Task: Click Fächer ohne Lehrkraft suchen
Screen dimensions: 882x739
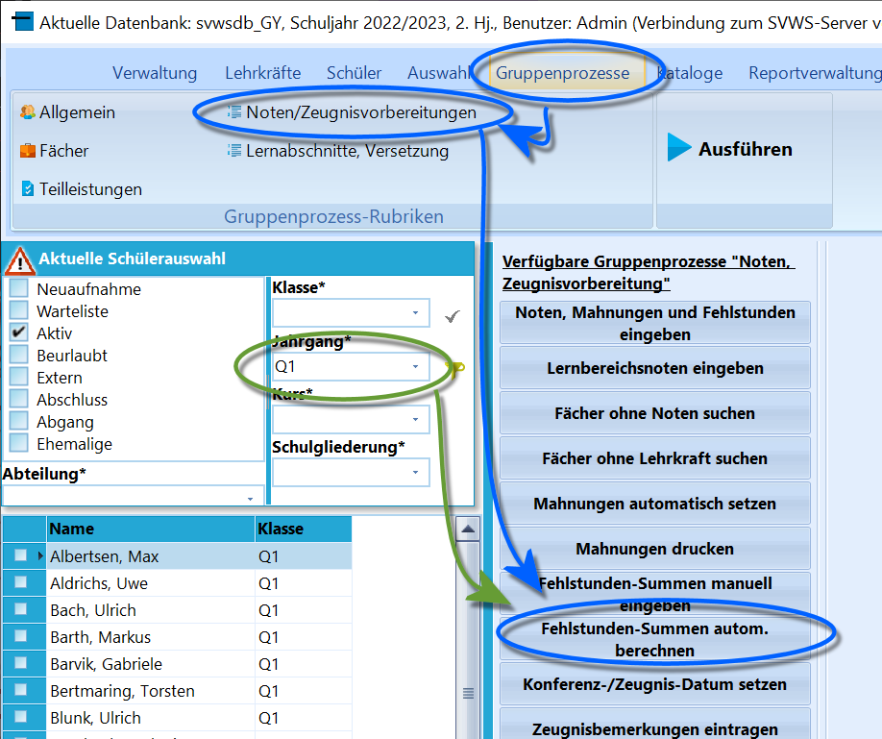Action: coord(654,457)
